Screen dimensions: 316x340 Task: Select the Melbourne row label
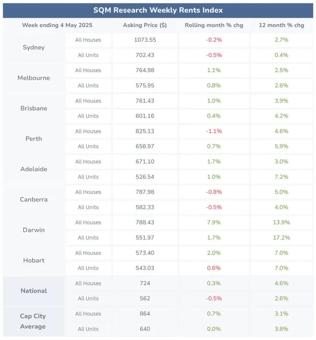pyautogui.click(x=34, y=78)
